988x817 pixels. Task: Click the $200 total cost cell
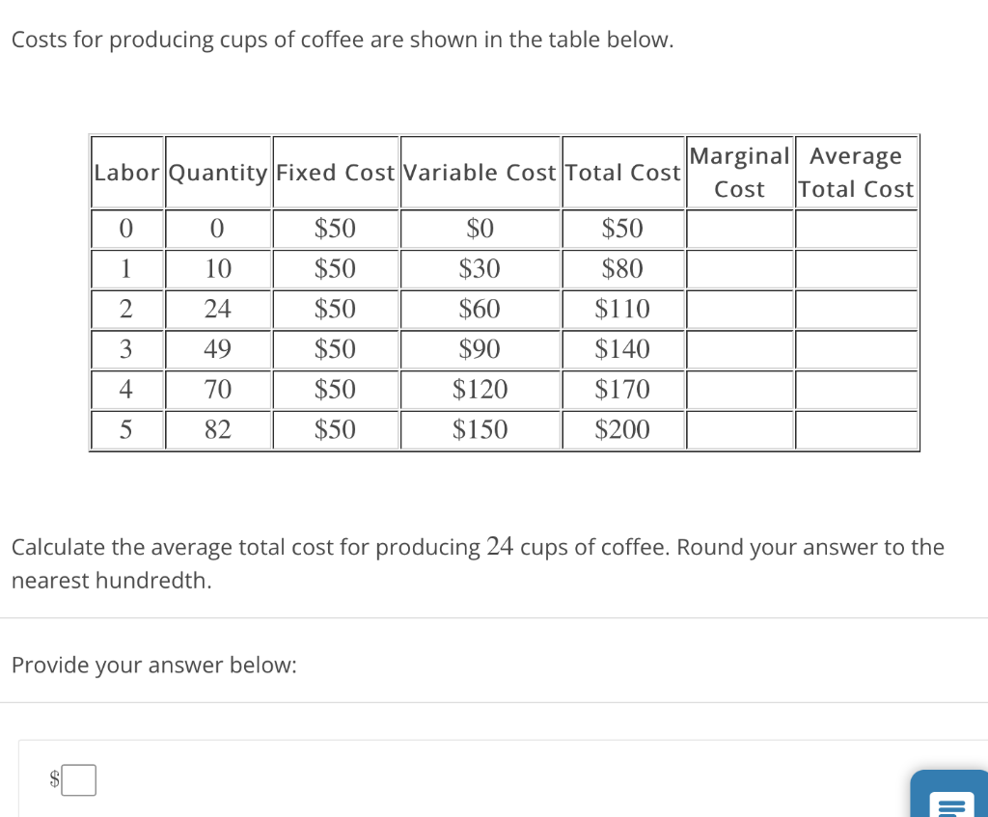[623, 429]
